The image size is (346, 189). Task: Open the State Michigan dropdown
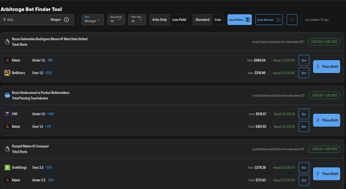pos(93,20)
